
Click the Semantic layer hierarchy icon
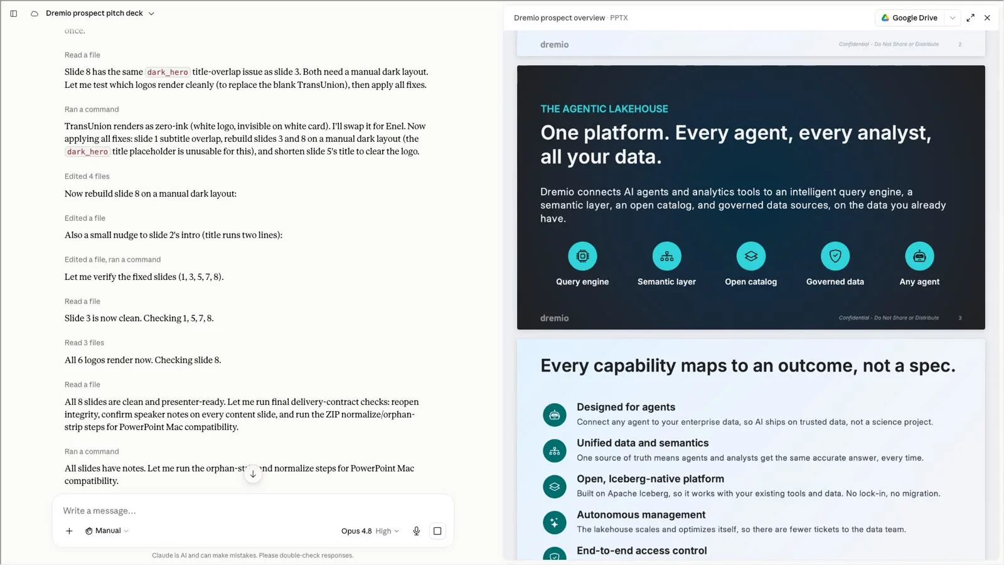667,256
